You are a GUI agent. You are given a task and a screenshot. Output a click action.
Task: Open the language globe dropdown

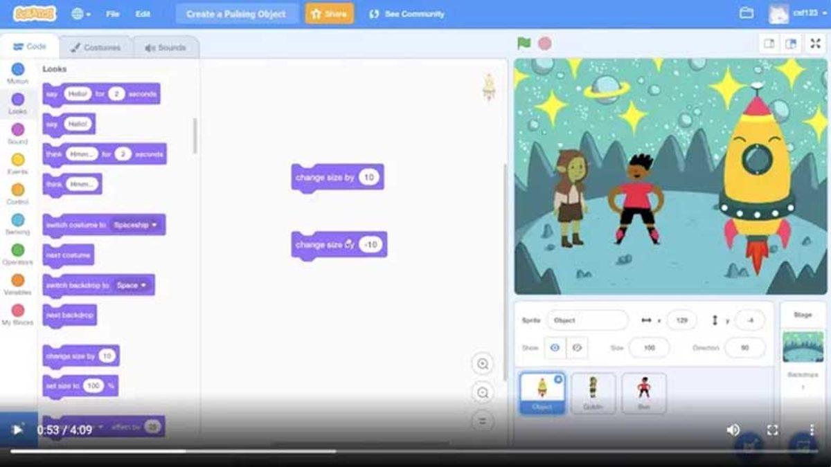(81, 14)
